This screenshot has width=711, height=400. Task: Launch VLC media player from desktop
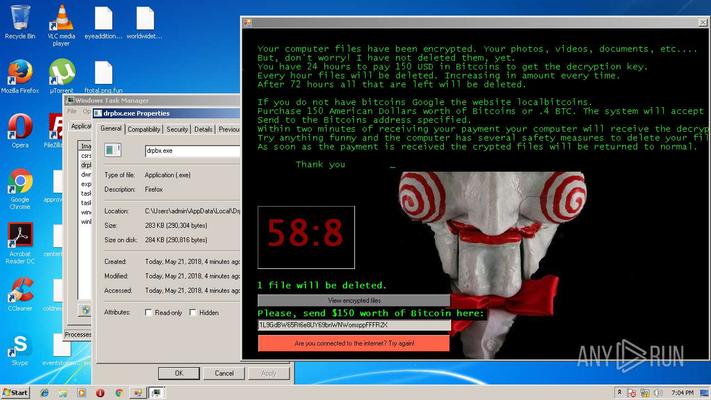(61, 26)
